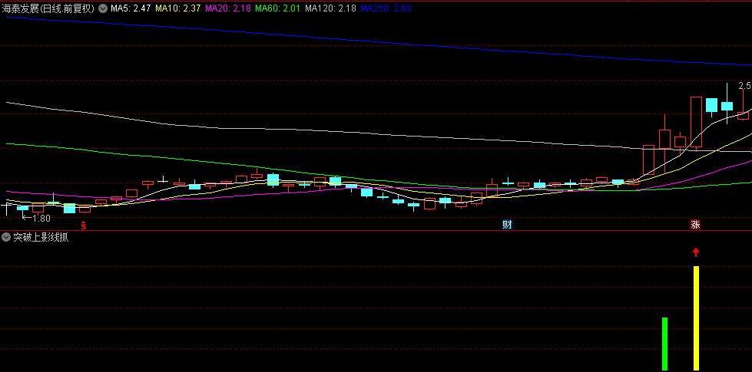Click the 突破上影线抓 indicator name
This screenshot has width=752, height=372.
point(41,238)
